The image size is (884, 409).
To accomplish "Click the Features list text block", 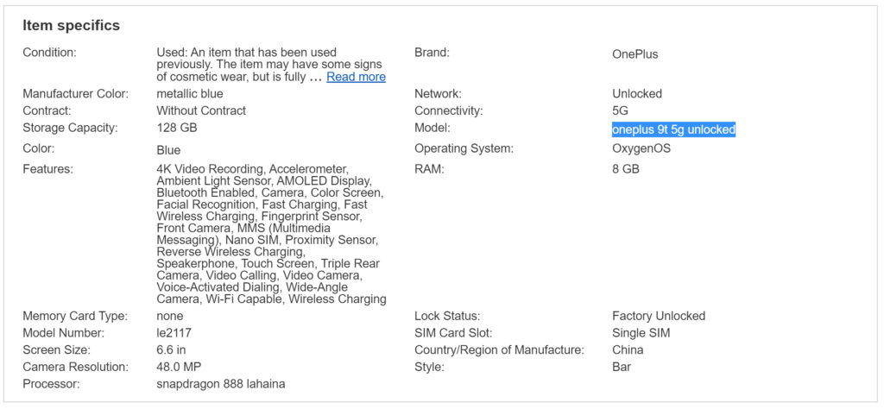I will [269, 234].
